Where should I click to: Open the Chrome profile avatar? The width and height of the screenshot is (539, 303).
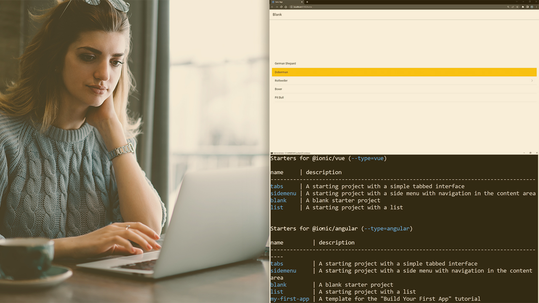pyautogui.click(x=532, y=7)
